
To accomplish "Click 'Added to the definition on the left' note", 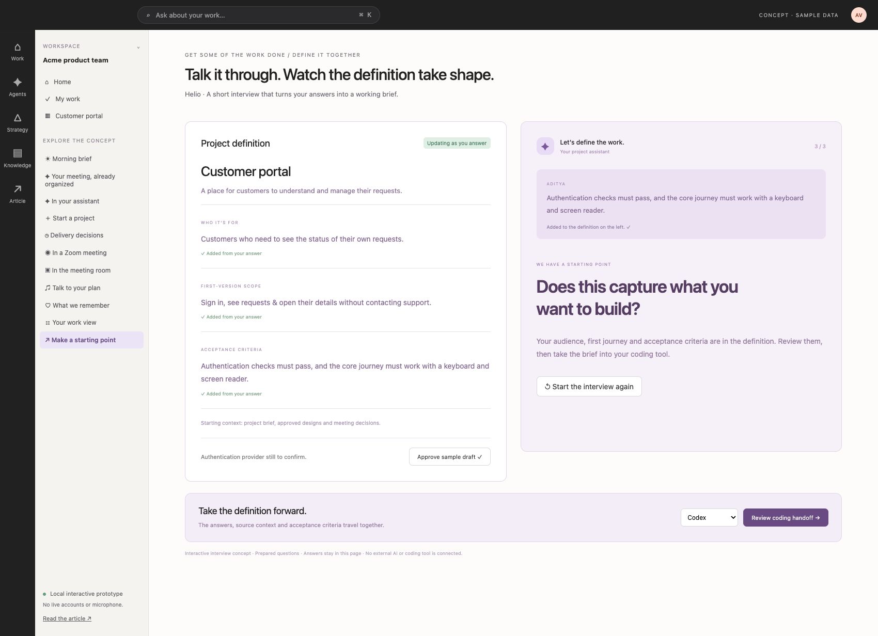I will (x=588, y=227).
